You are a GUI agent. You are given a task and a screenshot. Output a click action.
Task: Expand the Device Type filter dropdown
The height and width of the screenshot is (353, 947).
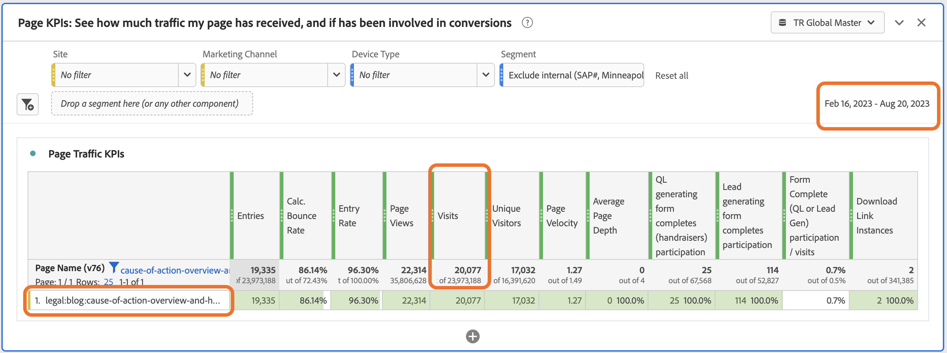click(x=485, y=75)
